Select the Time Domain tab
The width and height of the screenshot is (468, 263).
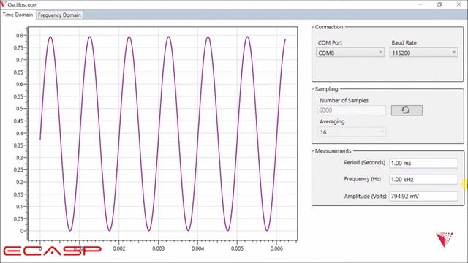click(x=18, y=15)
